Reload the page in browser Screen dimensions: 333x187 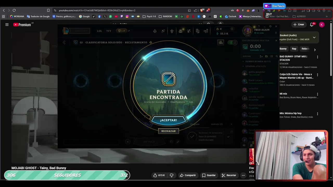(x=14, y=10)
